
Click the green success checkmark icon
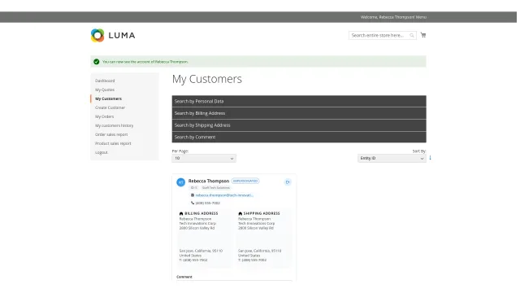pyautogui.click(x=97, y=62)
